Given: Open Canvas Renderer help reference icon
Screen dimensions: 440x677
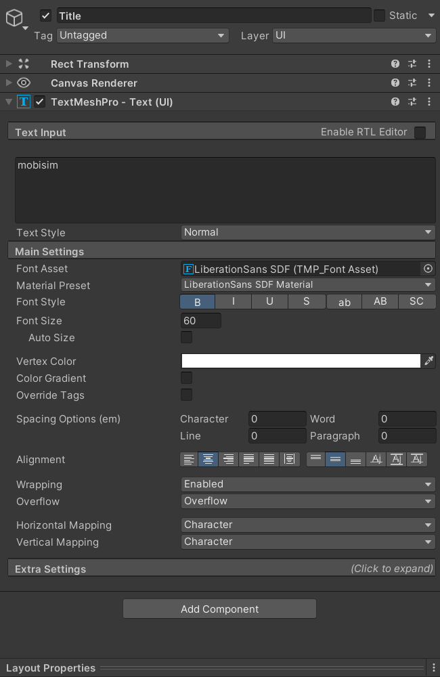Looking at the screenshot, I should click(395, 83).
